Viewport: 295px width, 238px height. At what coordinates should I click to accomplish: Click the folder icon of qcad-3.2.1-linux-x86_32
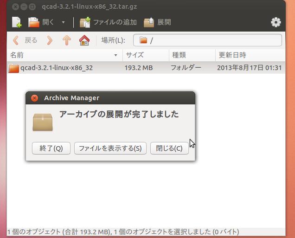13,68
